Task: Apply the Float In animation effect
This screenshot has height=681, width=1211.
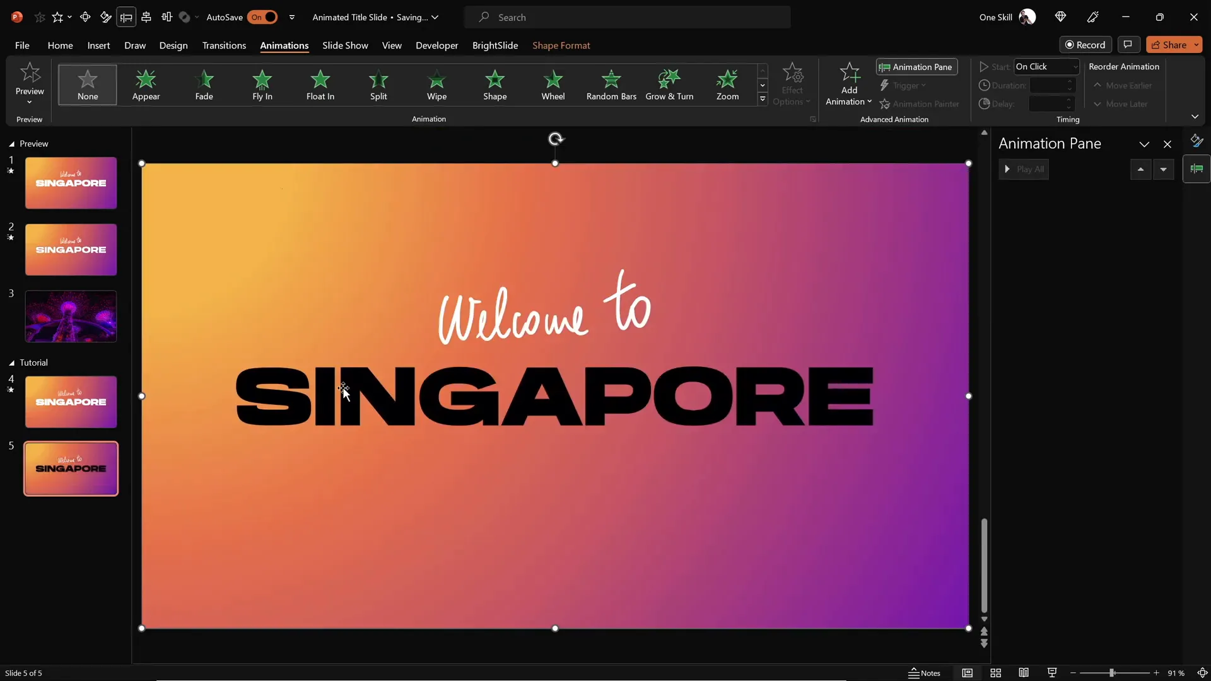Action: (320, 84)
